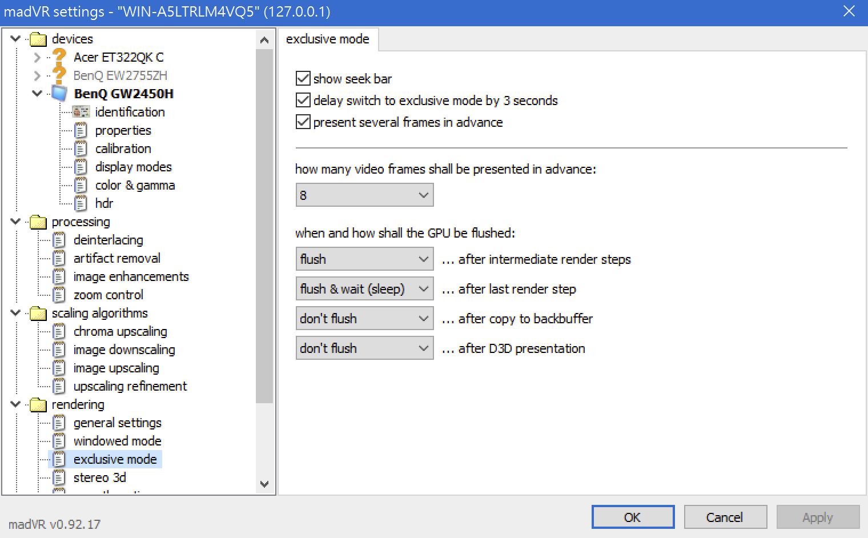Open flush dropdown for last render step
This screenshot has width=868, height=538.
[365, 288]
